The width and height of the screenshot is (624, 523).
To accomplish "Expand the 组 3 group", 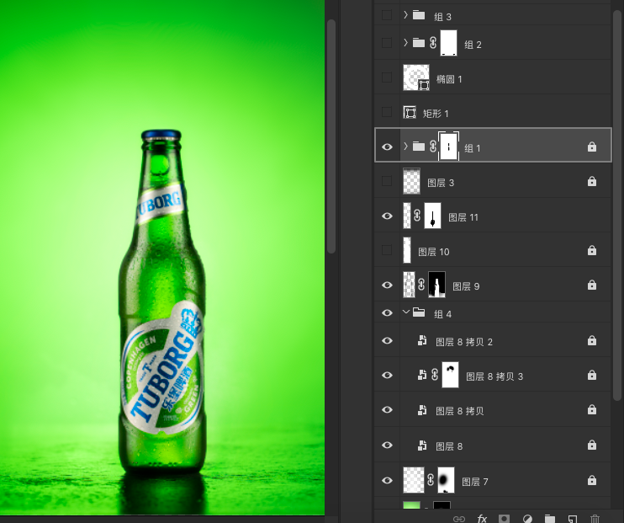I will (x=405, y=15).
